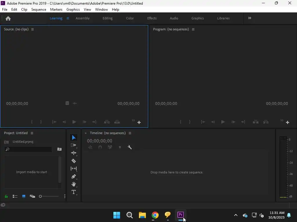
Task: Expand Source monitor transport overflow chevron
Action: pyautogui.click(x=133, y=120)
